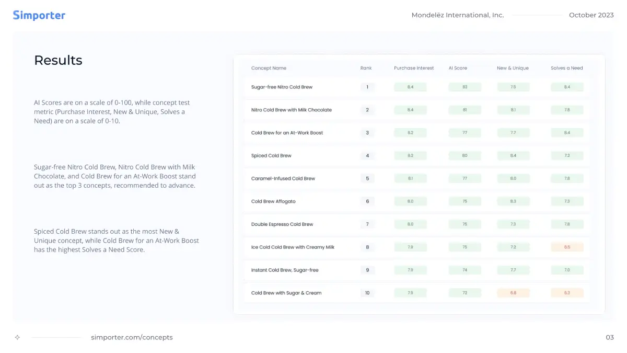Image resolution: width=627 pixels, height=353 pixels.
Task: Click AI Score 81 for Nitro Milk Chocolate row
Action: point(465,110)
